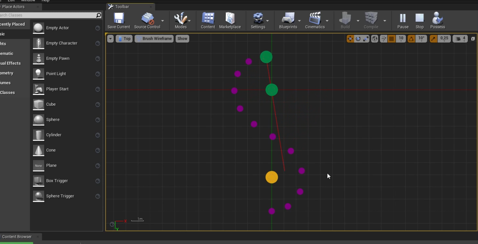
Task: Select Point Light actor entry
Action: click(66, 74)
